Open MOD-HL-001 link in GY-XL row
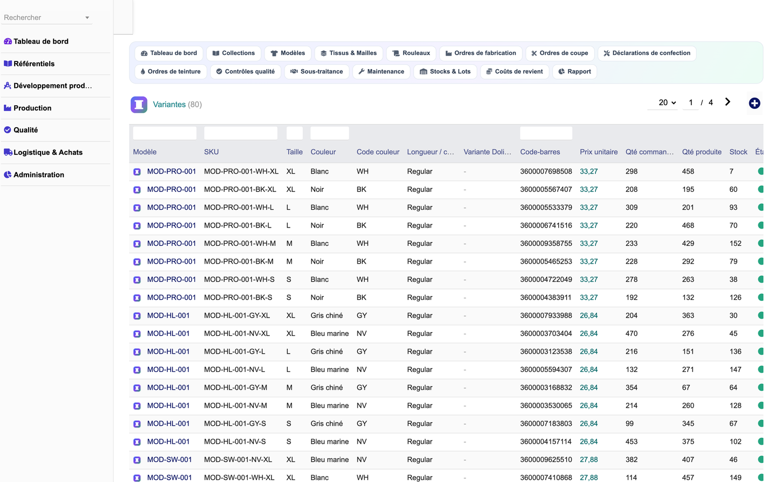Screen dimensions: 780x482 [168, 315]
